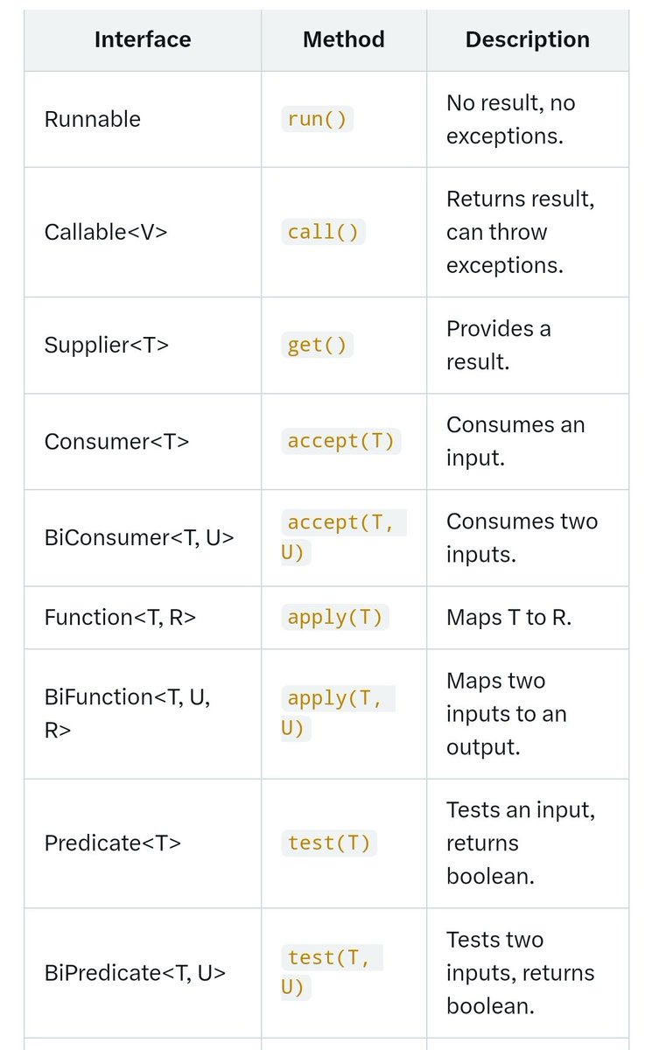This screenshot has width=652, height=1050.
Task: Select the test(T, U) method code
Action: [x=332, y=972]
